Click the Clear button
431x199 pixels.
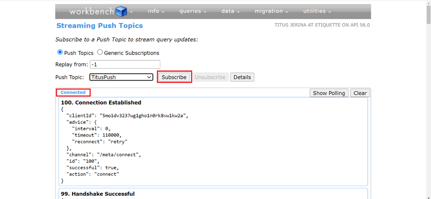[360, 93]
